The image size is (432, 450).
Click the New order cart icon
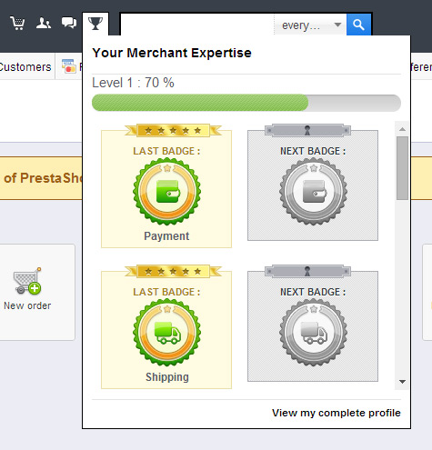[27, 281]
